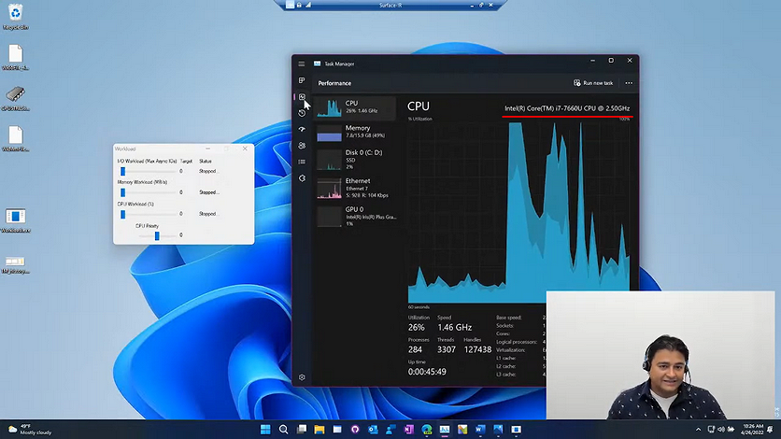
Task: Open Word from the taskbar
Action: [x=480, y=429]
